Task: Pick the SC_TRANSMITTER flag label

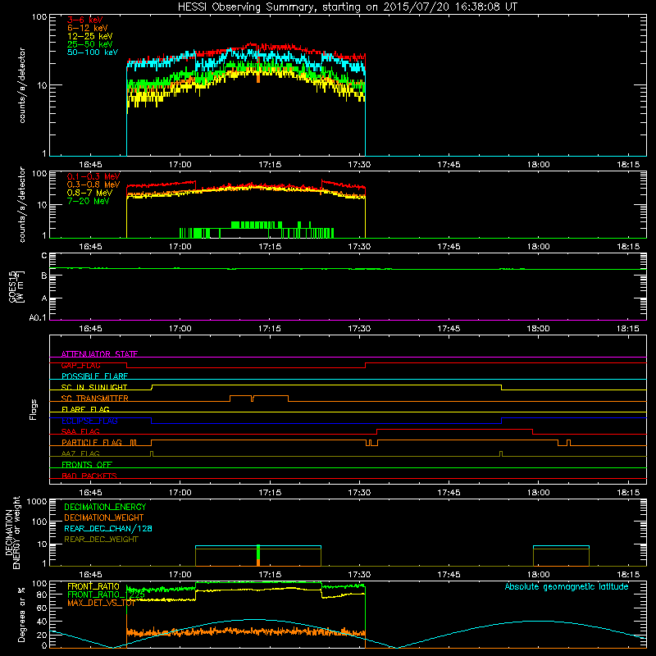Action: [95, 399]
